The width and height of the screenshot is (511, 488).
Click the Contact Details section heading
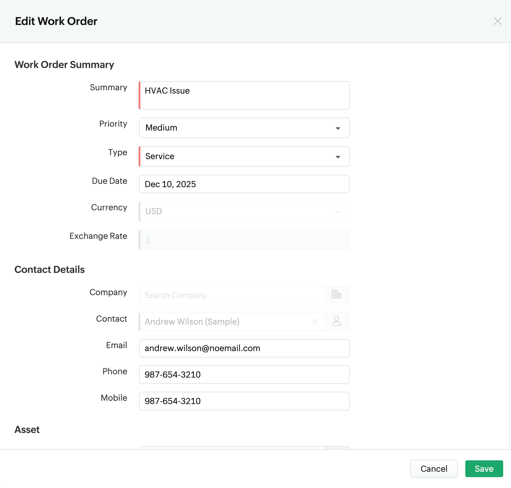pos(50,270)
